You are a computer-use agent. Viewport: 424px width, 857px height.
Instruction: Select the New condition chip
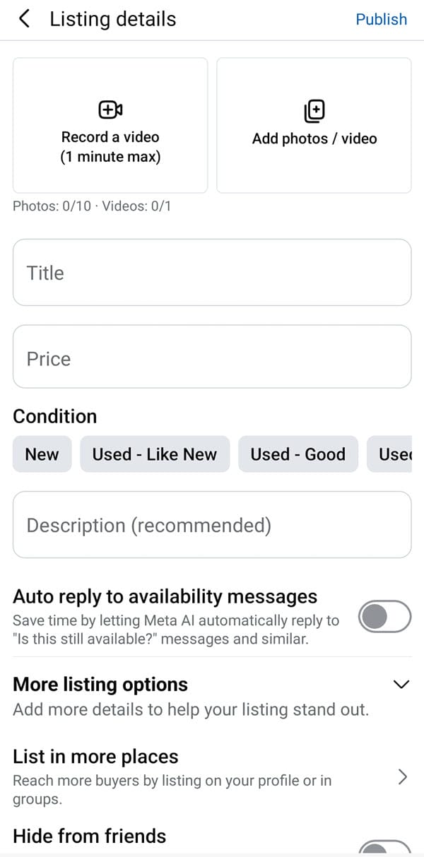[x=42, y=454]
